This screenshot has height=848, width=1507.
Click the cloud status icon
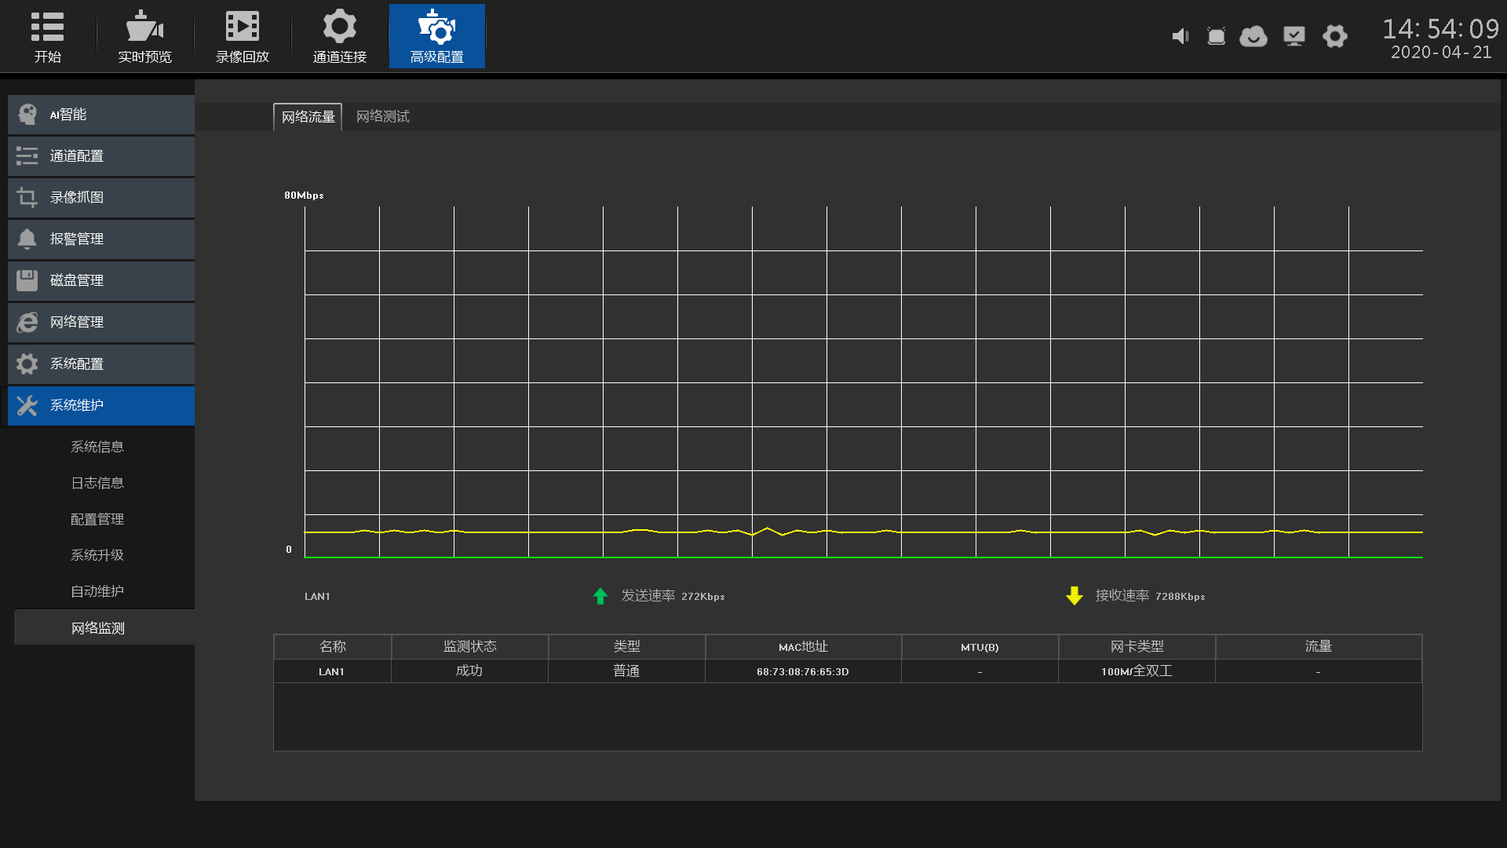(x=1253, y=36)
